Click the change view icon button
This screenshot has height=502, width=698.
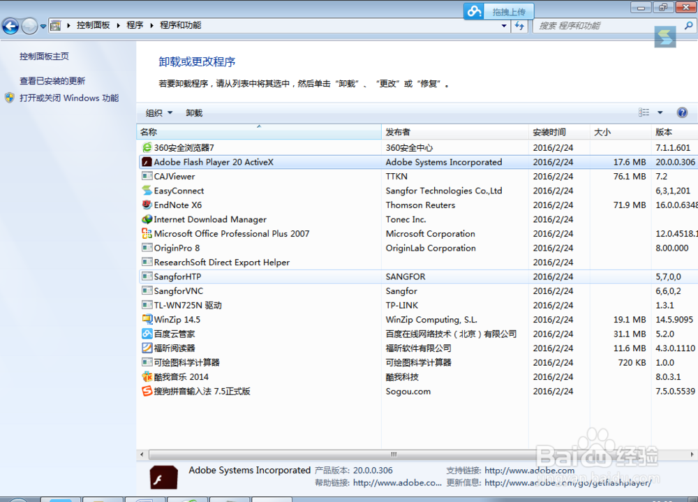pos(644,112)
